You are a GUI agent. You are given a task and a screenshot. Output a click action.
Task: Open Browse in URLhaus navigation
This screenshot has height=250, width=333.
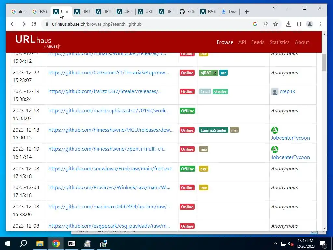click(225, 42)
